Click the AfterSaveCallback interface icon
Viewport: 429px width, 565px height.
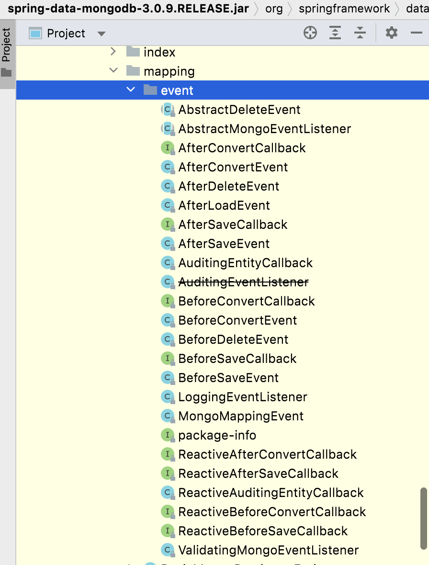(168, 224)
